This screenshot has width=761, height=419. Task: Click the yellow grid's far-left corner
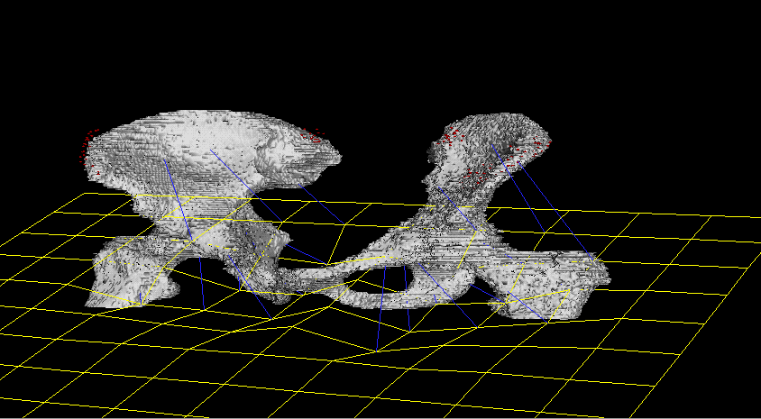[x=5, y=243]
